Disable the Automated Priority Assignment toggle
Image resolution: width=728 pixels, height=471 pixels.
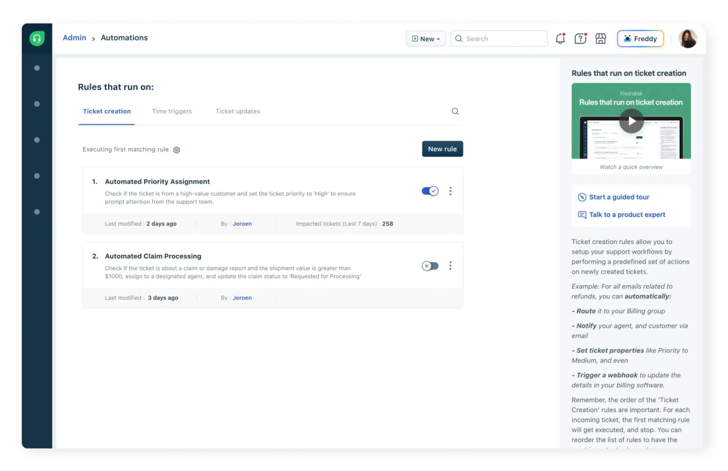[430, 191]
